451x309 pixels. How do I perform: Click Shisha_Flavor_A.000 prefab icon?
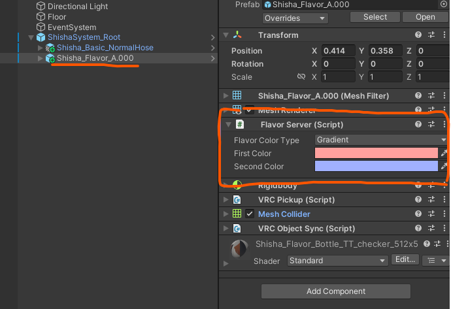(x=50, y=58)
